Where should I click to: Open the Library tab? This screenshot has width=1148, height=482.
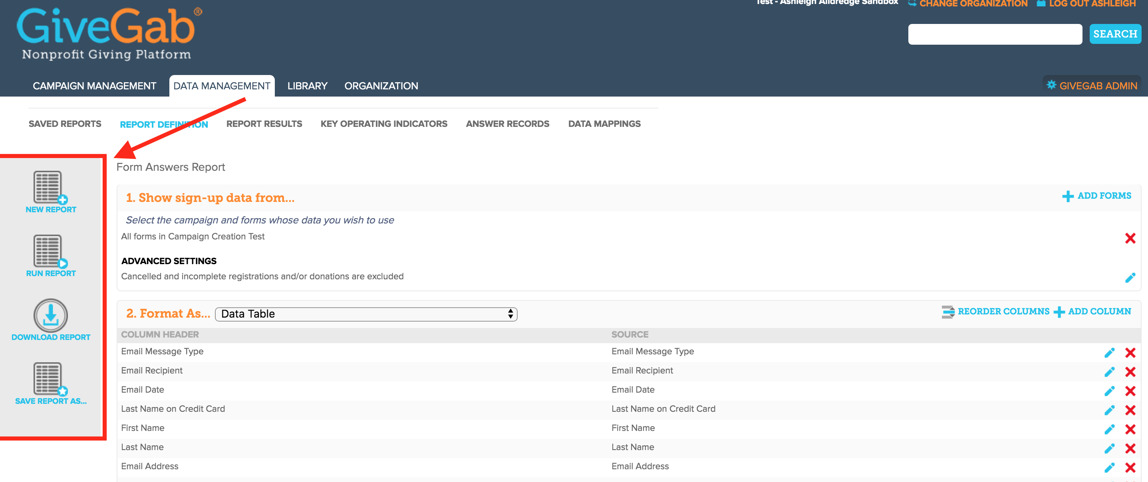pos(308,86)
